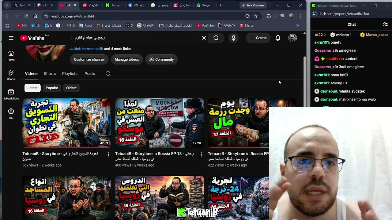Open the Kick chat user list icon
This screenshot has height=220, width=392.
(x=385, y=24)
